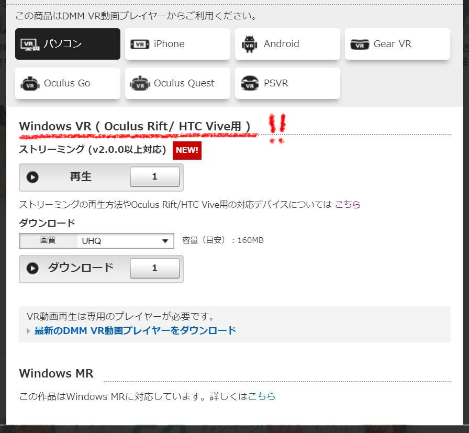Screen dimensions: 469x433
Task: Click the part 1 button beside ダウンロード
Action: pos(154,268)
